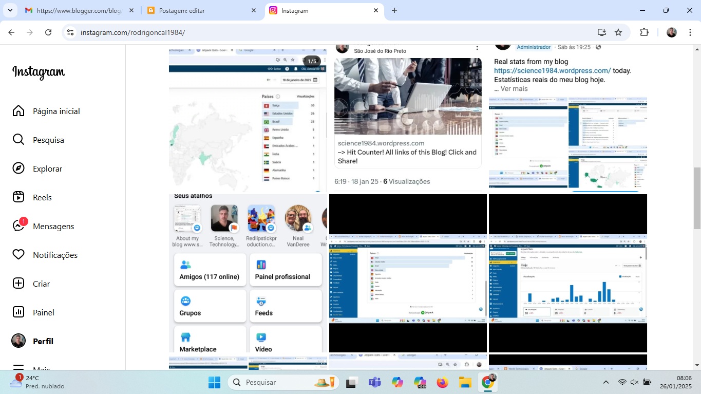Screen dimensions: 701x394
Task: Open Perfil avatar in sidebar
Action: [18, 341]
